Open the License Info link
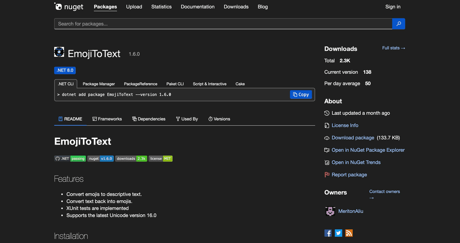Image resolution: width=460 pixels, height=243 pixels. tap(345, 125)
